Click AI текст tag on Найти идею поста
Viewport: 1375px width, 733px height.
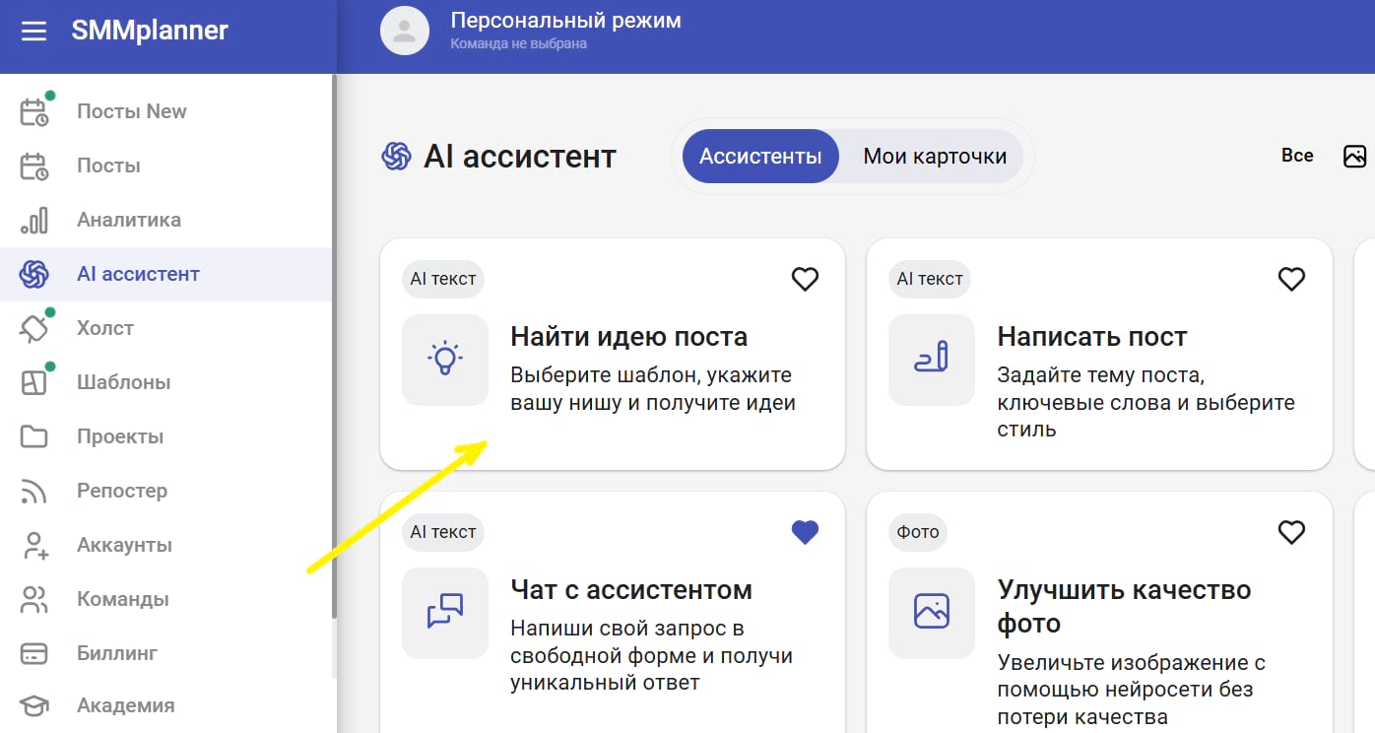pyautogui.click(x=443, y=279)
